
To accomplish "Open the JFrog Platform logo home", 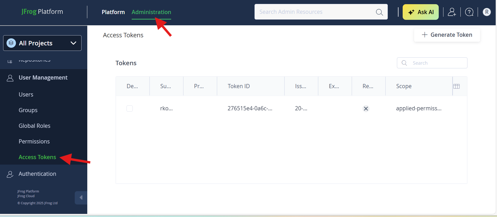I will click(x=42, y=11).
